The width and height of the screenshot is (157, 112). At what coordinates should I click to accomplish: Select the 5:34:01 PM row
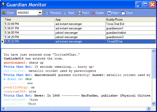(x=78, y=28)
